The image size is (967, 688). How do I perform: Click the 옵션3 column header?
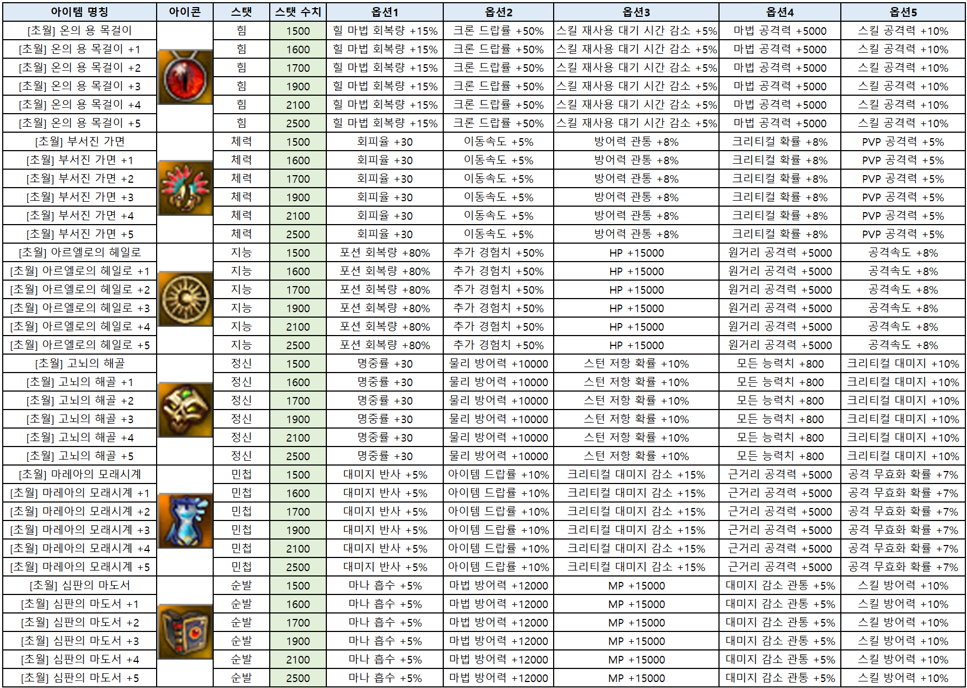(636, 12)
